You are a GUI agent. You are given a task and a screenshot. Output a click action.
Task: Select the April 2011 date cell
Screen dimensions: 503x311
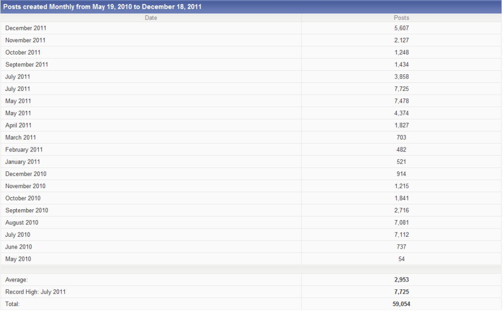pyautogui.click(x=19, y=125)
